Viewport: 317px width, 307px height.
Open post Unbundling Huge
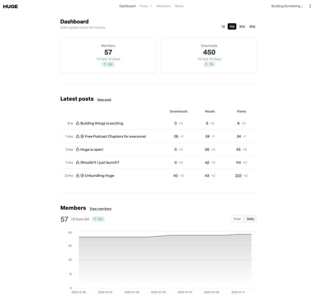pyautogui.click(x=99, y=175)
